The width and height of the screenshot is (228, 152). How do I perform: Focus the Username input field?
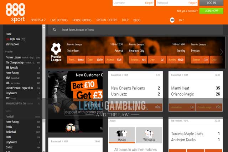click(x=133, y=3)
